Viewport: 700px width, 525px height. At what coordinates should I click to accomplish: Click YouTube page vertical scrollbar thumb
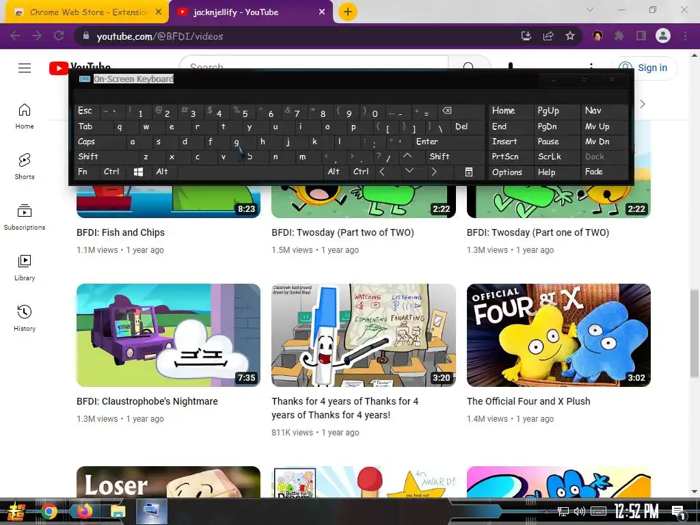695,333
